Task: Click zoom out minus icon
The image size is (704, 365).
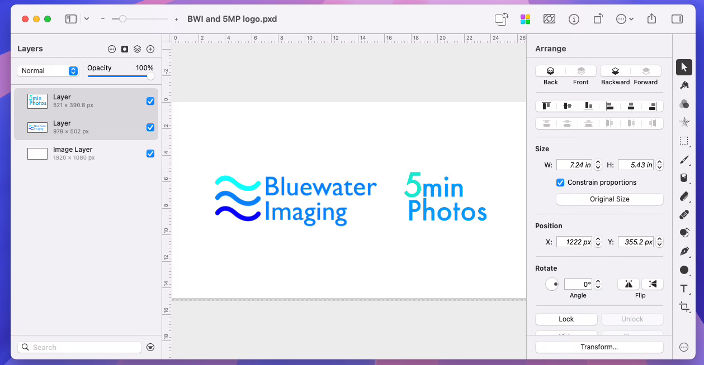Action: click(103, 19)
